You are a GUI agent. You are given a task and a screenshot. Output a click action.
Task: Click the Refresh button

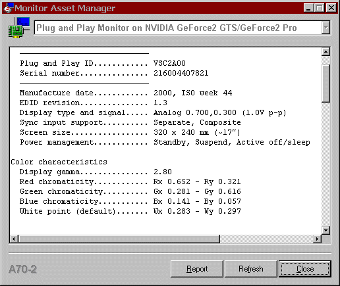tap(251, 269)
